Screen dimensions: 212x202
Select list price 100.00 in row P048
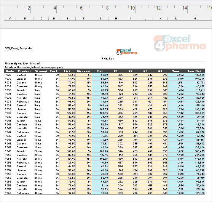(67, 147)
